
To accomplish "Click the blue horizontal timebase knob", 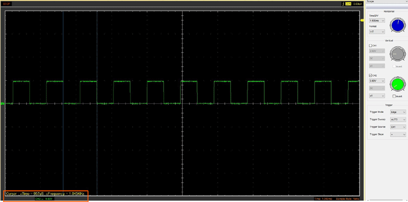I will [397, 26].
